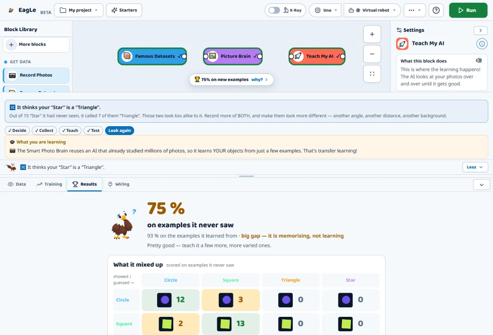Switch to the Wiring tab

pos(119,184)
